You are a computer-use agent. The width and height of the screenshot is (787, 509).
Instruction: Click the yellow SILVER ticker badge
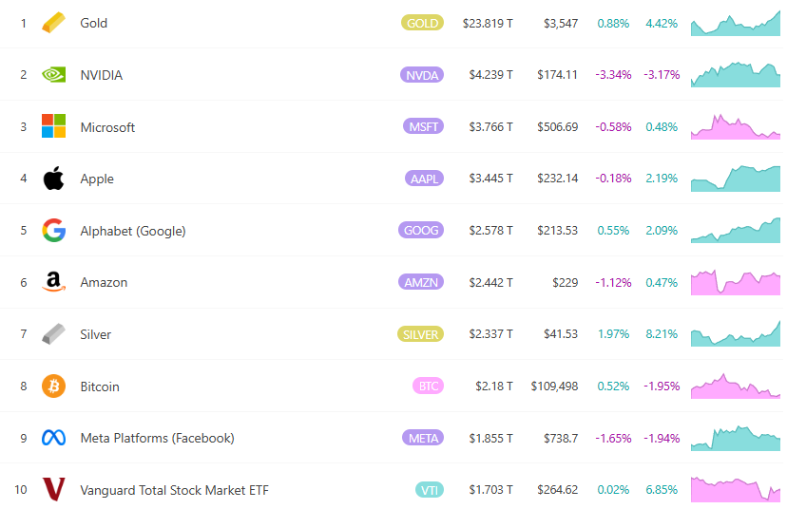tap(419, 334)
